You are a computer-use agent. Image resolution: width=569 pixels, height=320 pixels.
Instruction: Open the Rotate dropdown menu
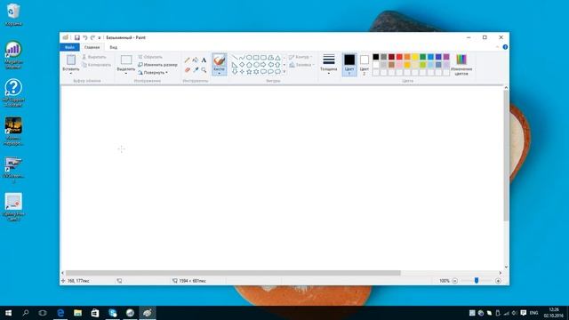pos(153,73)
